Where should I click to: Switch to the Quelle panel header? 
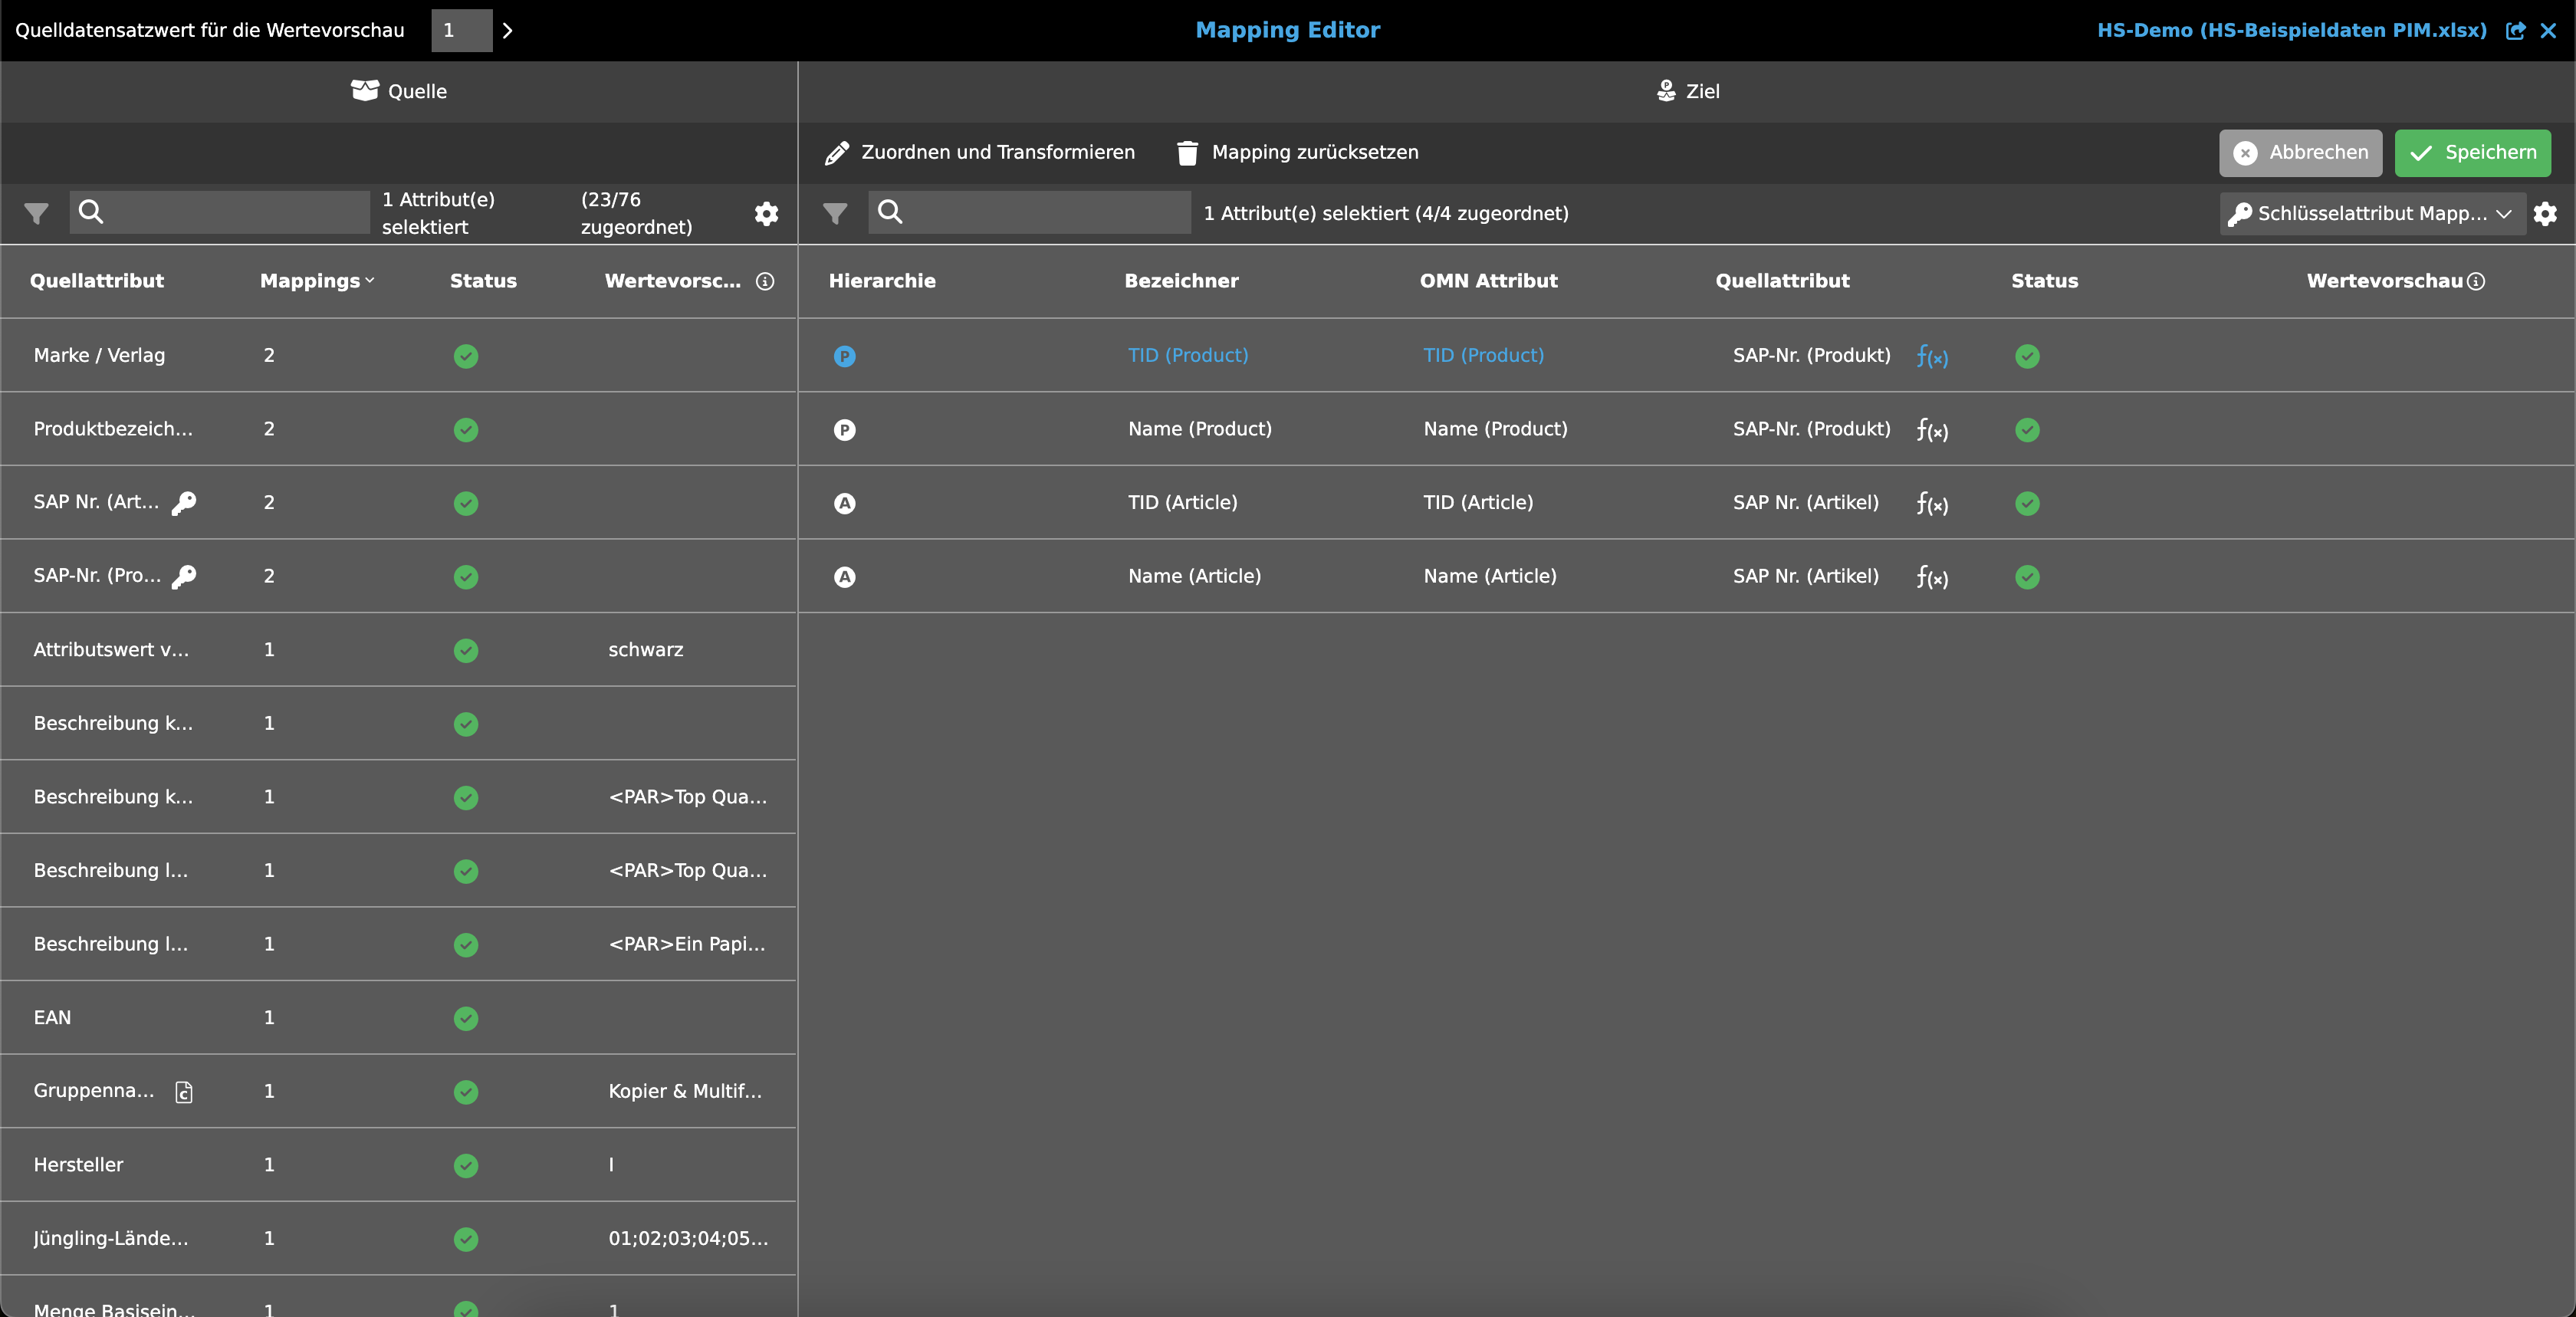[x=399, y=91]
